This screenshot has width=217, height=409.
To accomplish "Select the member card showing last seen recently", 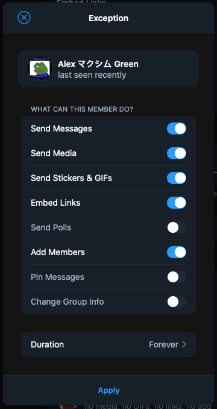I will [108, 69].
